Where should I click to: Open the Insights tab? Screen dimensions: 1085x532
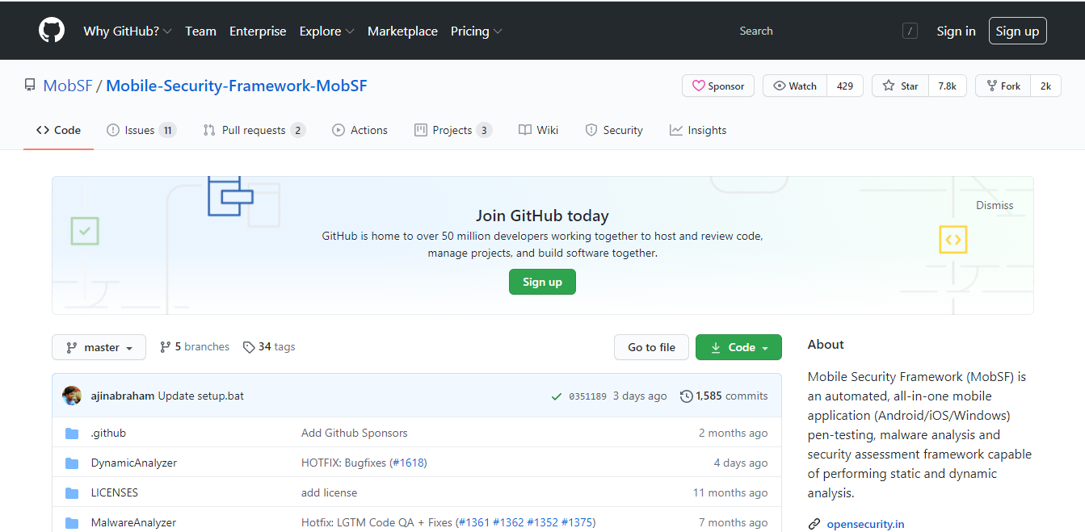pos(698,130)
